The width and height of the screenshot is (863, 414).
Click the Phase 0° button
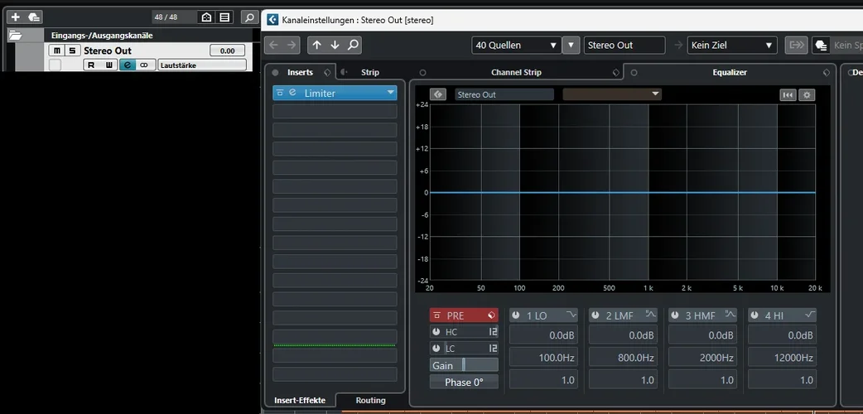[x=464, y=382]
